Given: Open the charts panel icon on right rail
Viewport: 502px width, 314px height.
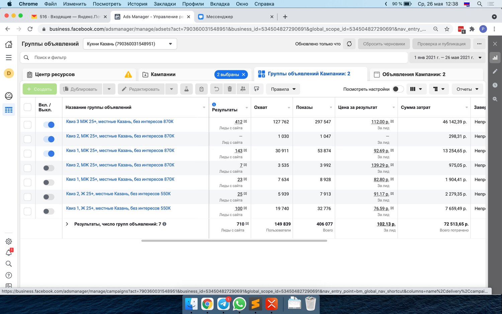Looking at the screenshot, I should pyautogui.click(x=495, y=58).
